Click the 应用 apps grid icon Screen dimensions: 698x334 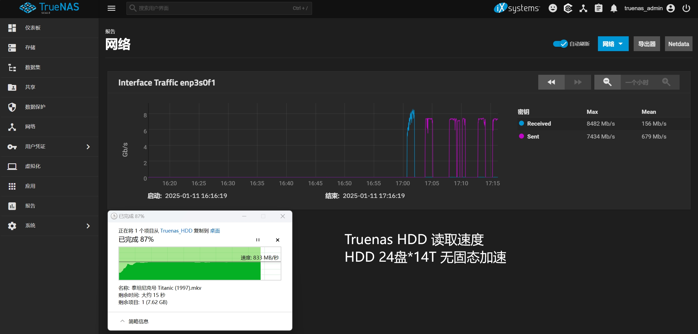(12, 186)
